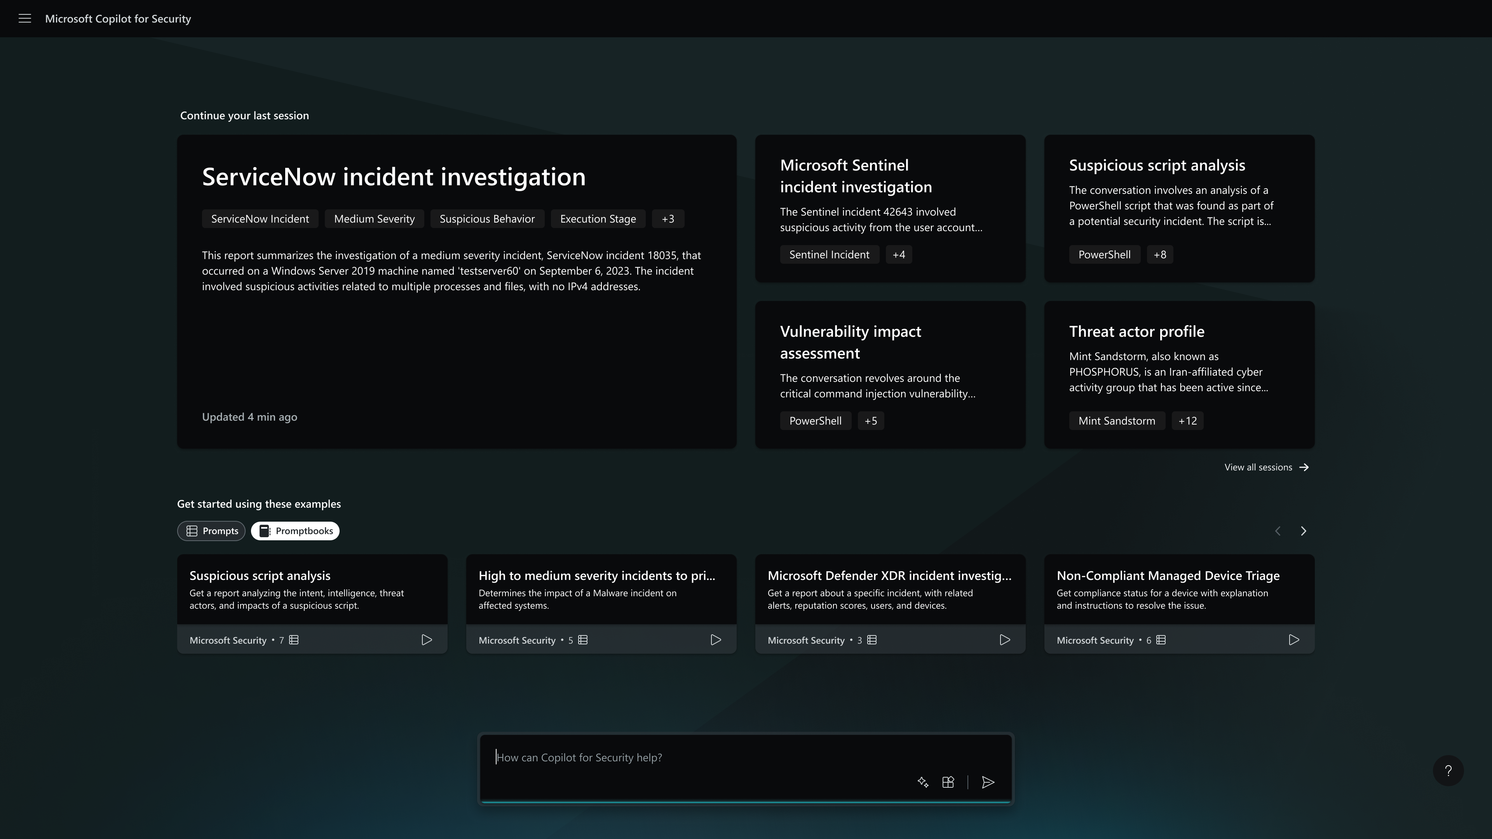This screenshot has height=839, width=1492.
Task: Click the sparkle prompts icon in the prompt bar
Action: (923, 782)
